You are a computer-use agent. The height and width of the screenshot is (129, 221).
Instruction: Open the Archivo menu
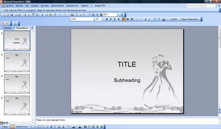(10, 6)
